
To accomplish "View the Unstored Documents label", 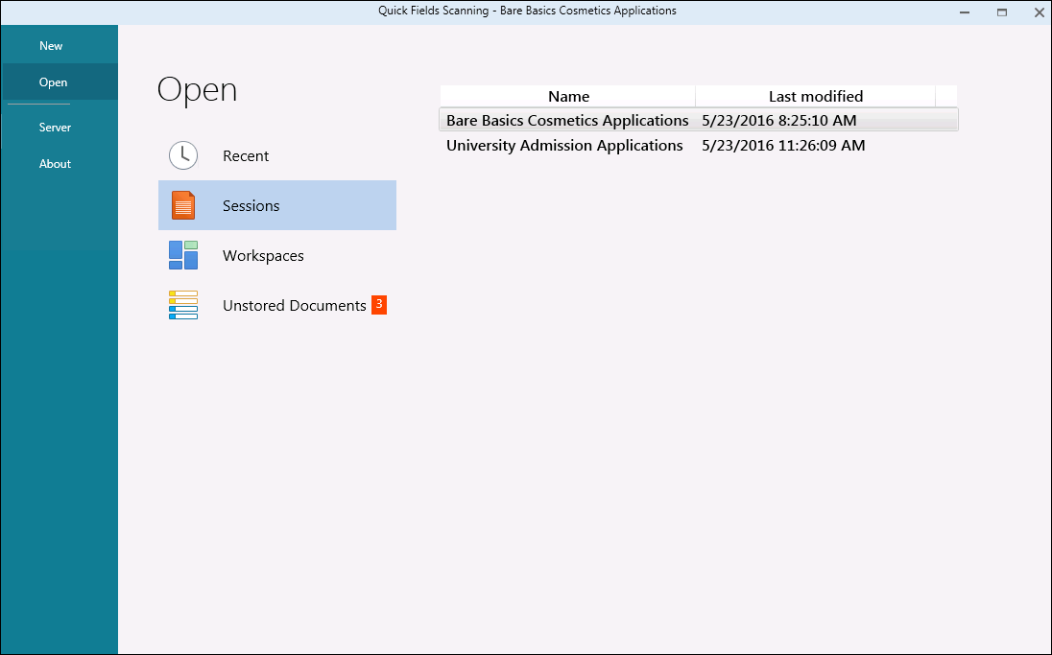I will [294, 306].
